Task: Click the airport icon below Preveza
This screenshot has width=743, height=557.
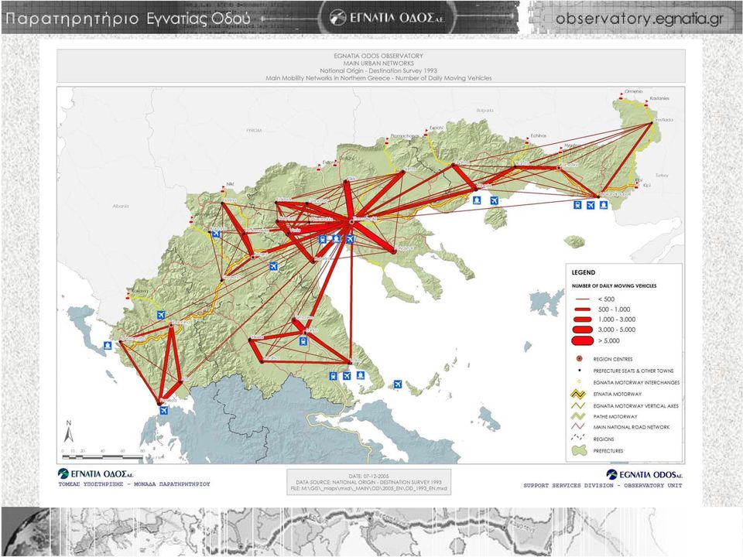Action: tap(164, 411)
